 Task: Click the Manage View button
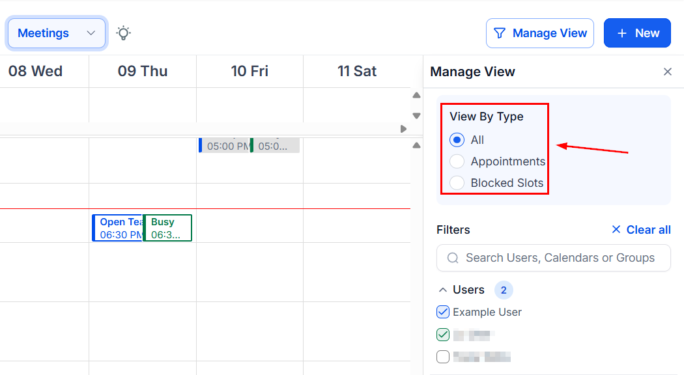[x=539, y=33]
